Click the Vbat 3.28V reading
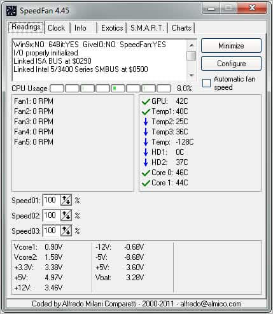 pos(120,278)
